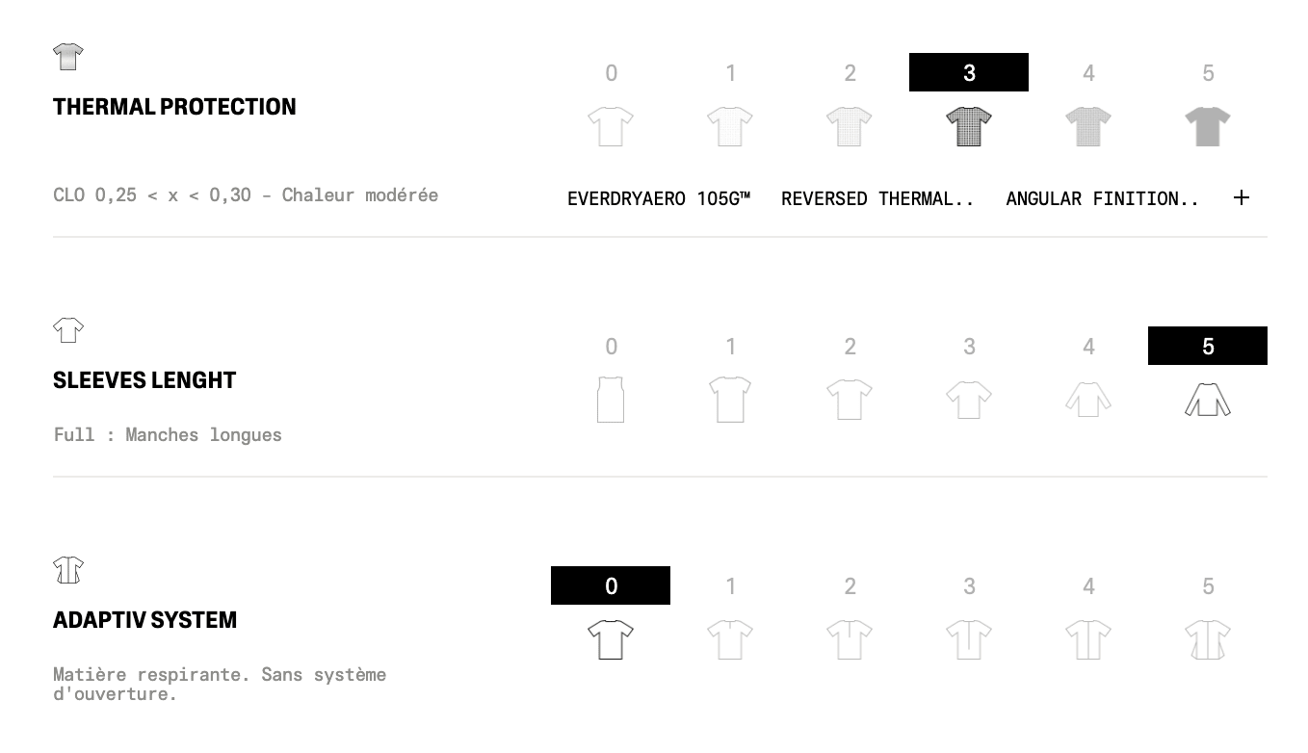1308x753 pixels.
Task: Expand more fabric technologies with plus icon
Action: (x=1242, y=197)
